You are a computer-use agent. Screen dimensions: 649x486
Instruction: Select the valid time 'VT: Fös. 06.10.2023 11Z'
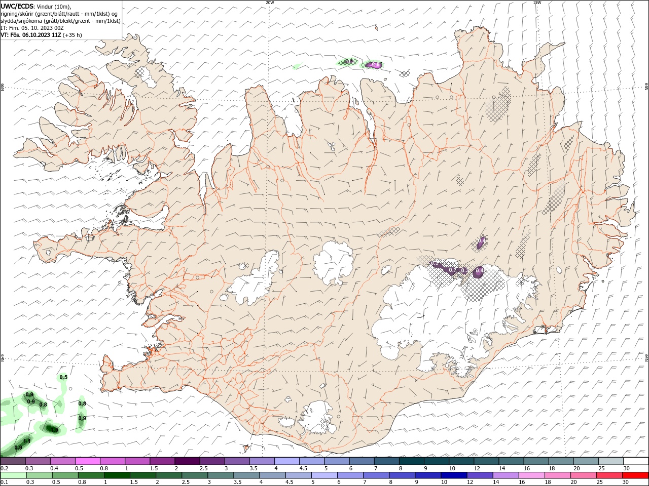pos(31,35)
